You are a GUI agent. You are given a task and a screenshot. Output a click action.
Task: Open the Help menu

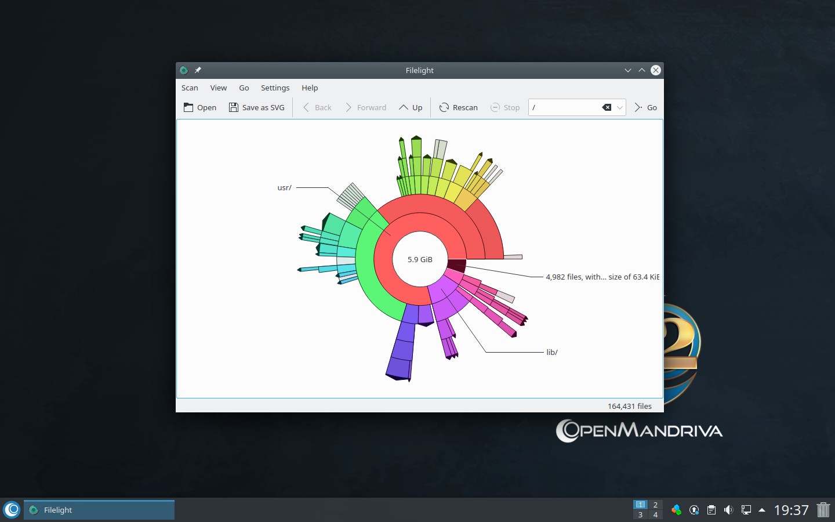click(x=310, y=88)
